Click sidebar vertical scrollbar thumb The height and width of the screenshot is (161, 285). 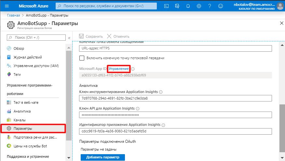click(69, 96)
